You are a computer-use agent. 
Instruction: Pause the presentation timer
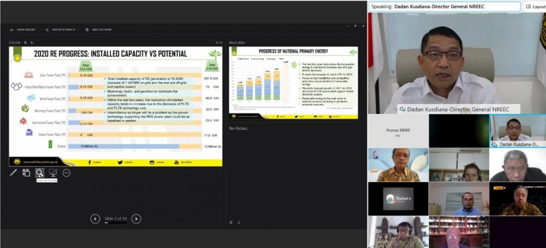pyautogui.click(x=26, y=43)
